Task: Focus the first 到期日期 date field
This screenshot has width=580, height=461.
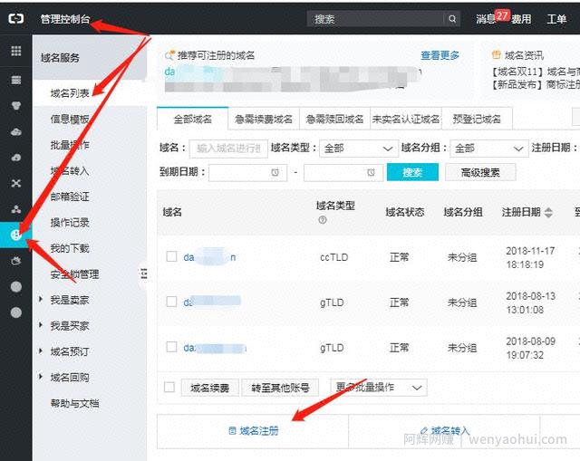Action: pos(247,172)
